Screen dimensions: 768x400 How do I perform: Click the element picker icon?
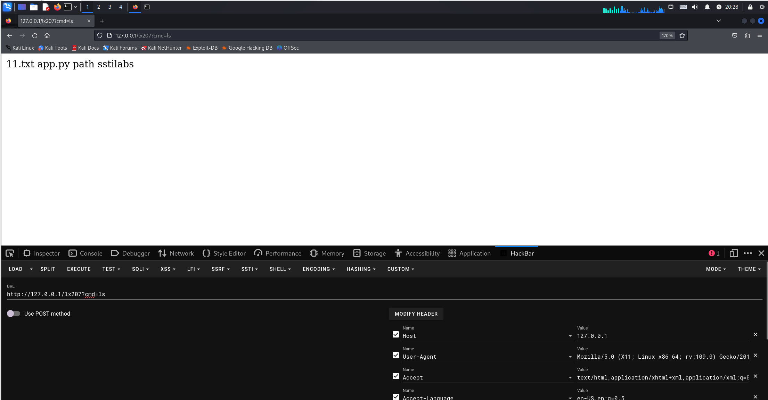10,253
